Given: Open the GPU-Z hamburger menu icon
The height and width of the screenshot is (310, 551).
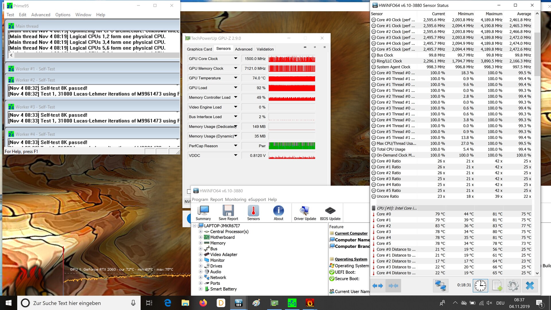Looking at the screenshot, I should coord(325,47).
